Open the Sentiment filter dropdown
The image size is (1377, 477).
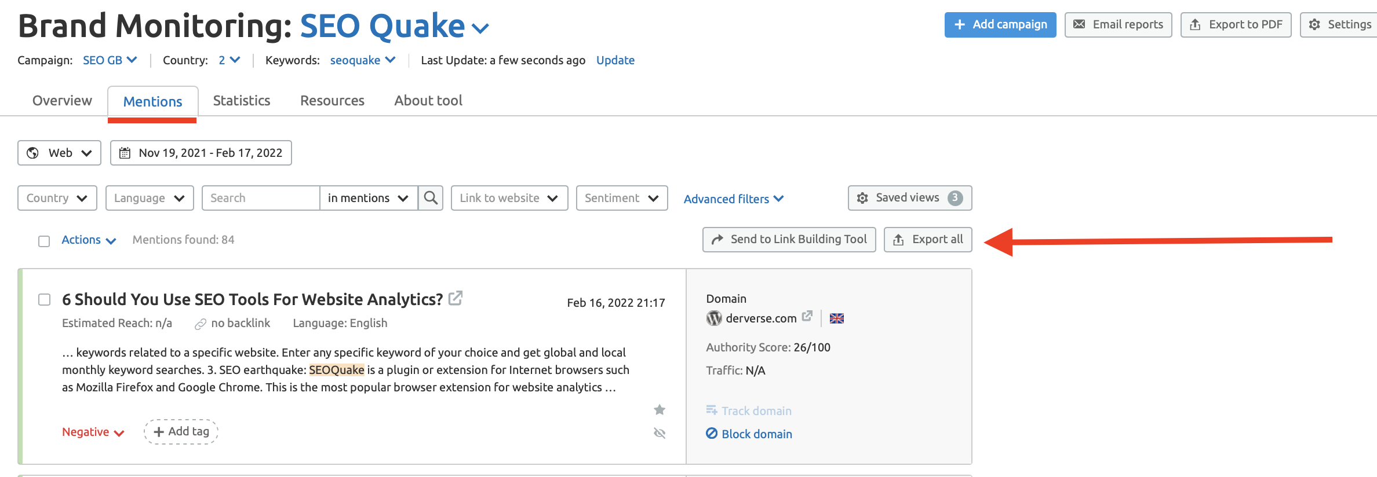click(x=622, y=198)
